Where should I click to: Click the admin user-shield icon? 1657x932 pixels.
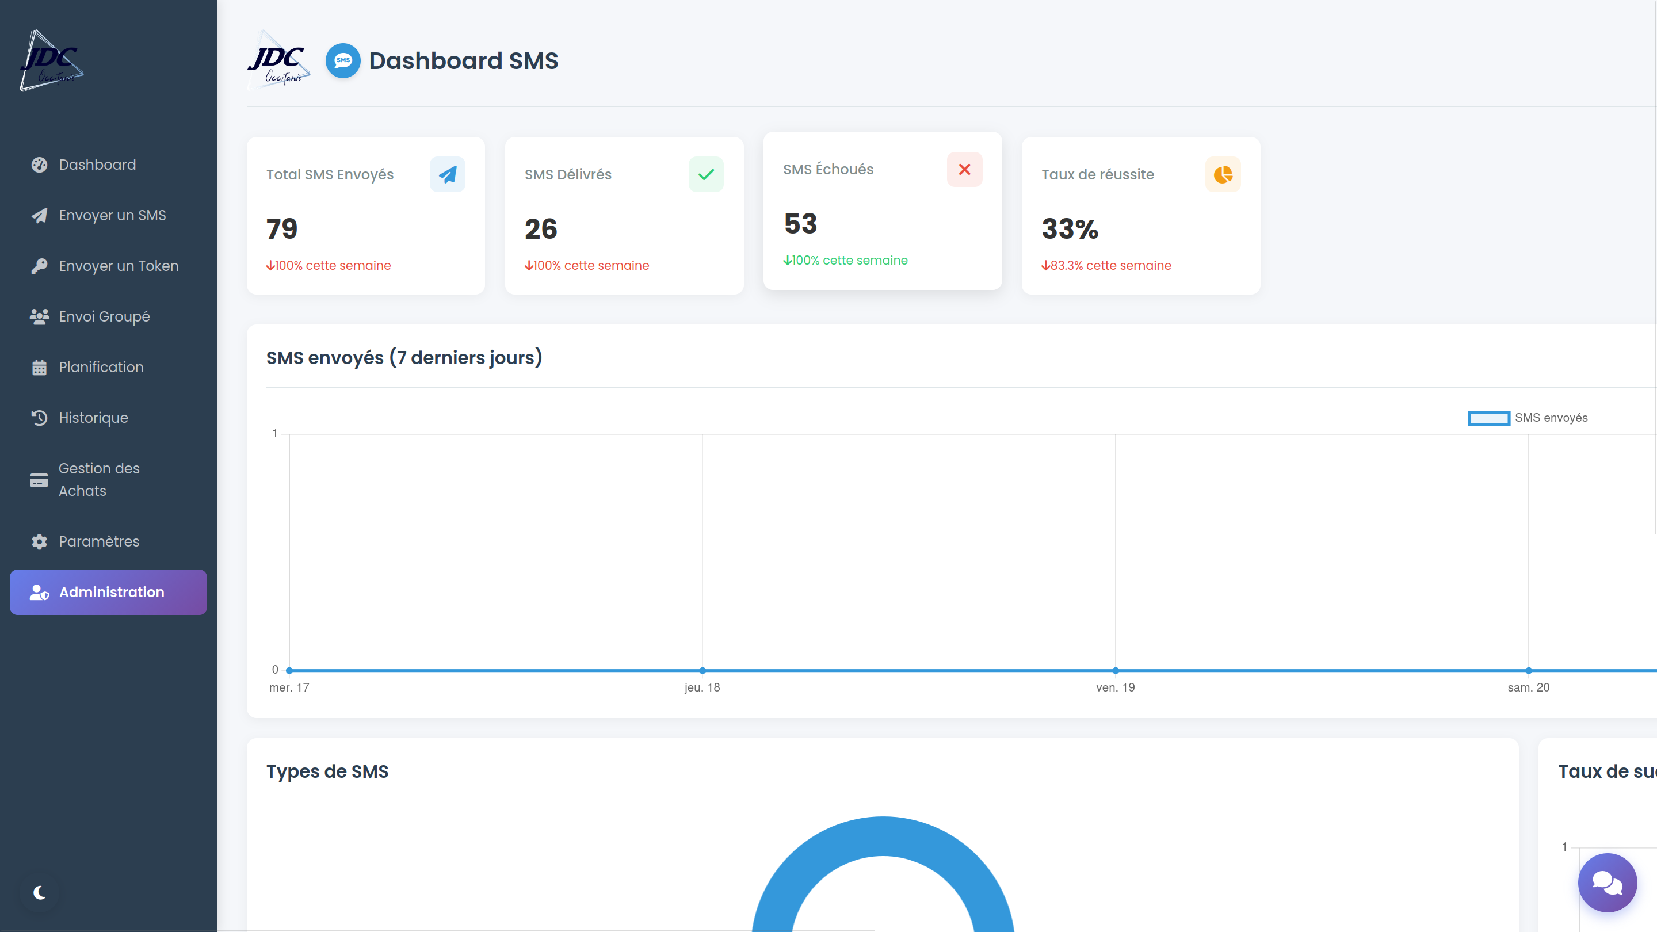tap(39, 592)
